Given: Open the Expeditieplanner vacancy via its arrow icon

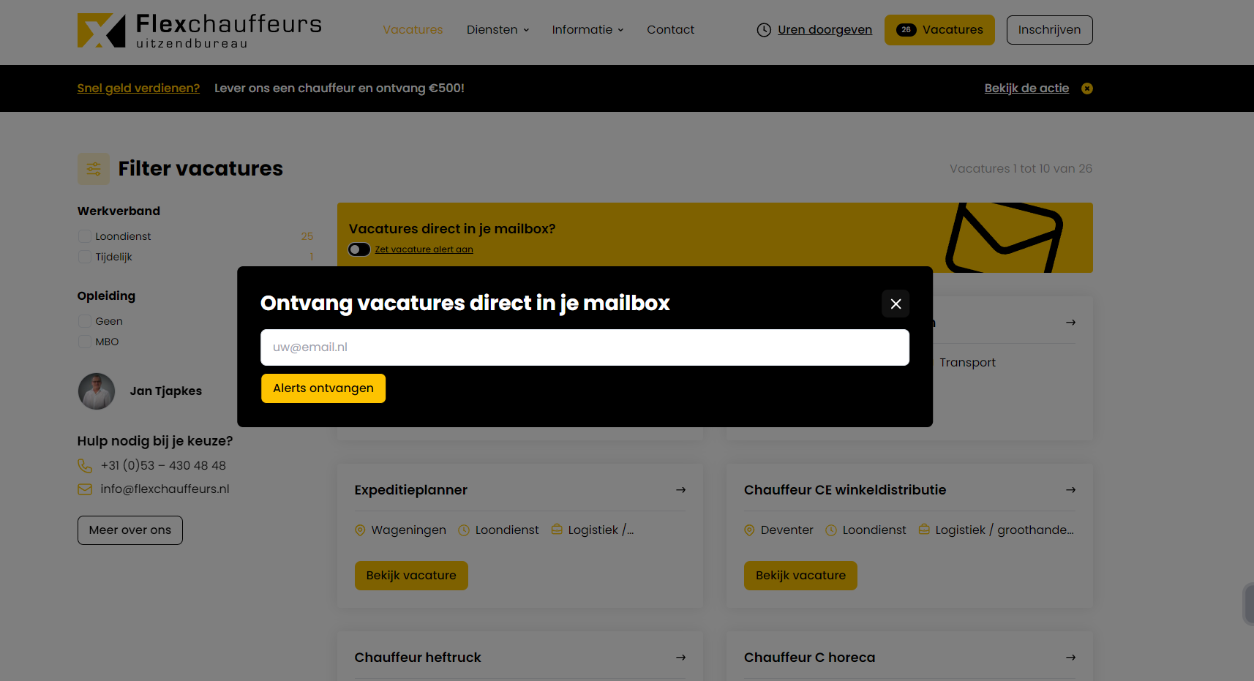Looking at the screenshot, I should point(680,489).
